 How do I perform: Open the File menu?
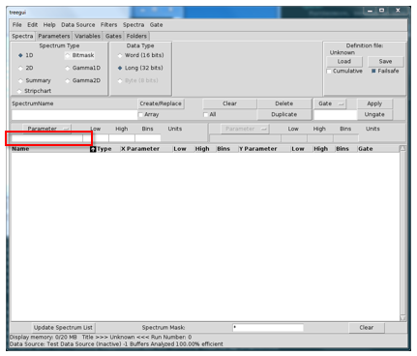16,25
